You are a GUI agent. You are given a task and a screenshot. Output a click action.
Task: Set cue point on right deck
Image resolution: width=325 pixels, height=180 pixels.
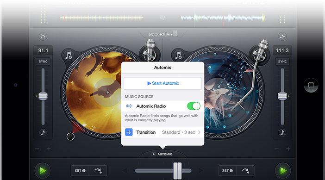coord(227,170)
